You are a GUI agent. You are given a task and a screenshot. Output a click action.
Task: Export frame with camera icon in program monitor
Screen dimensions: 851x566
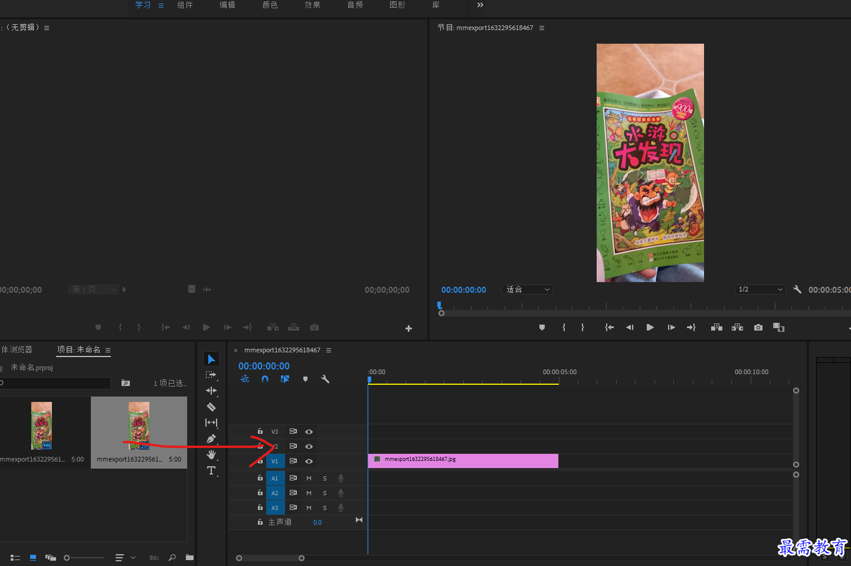(758, 328)
